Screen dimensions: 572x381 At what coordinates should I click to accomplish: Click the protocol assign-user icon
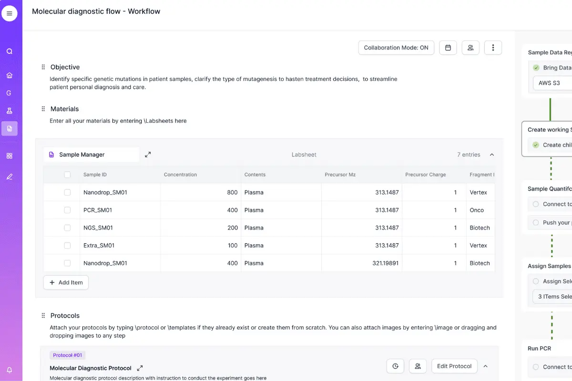418,366
